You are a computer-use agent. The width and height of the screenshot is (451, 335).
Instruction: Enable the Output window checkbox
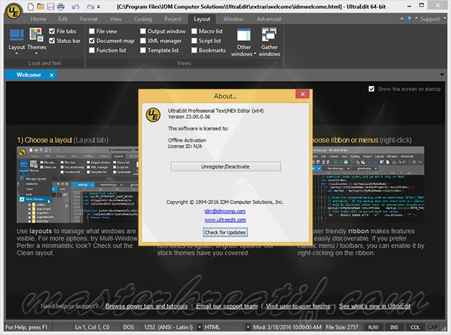coord(143,31)
